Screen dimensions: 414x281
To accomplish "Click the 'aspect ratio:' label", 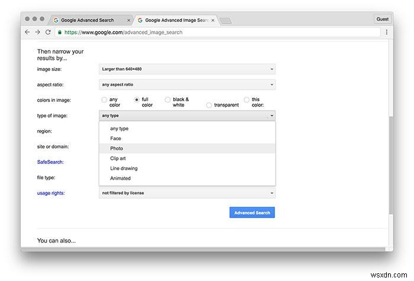I will (x=50, y=85).
